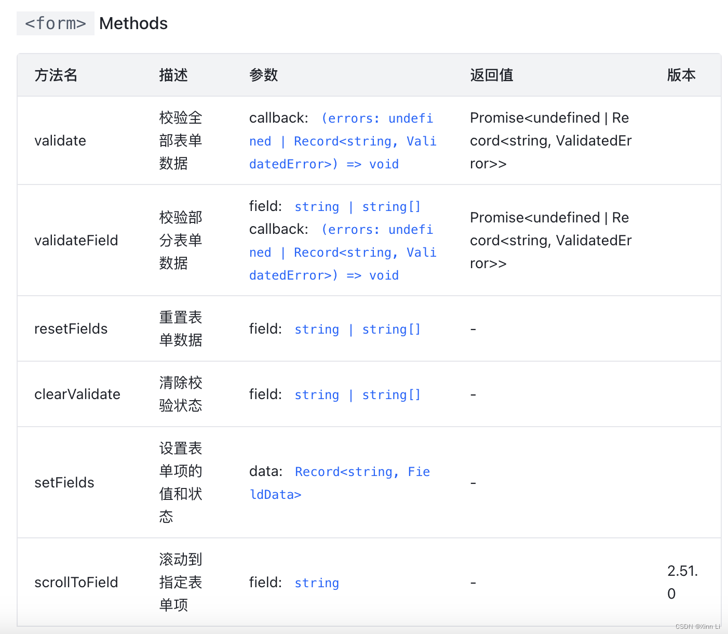Image resolution: width=728 pixels, height=634 pixels.
Task: Select the 方法名 column header
Action: tap(55, 75)
